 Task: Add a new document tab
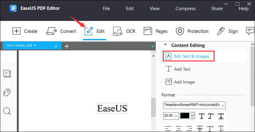pos(67,46)
